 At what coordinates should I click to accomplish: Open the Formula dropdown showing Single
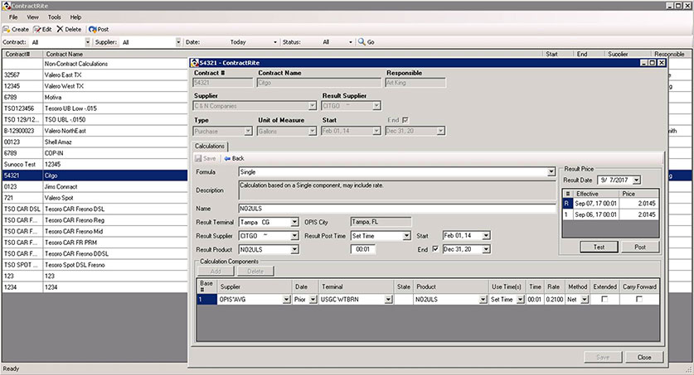click(x=551, y=172)
